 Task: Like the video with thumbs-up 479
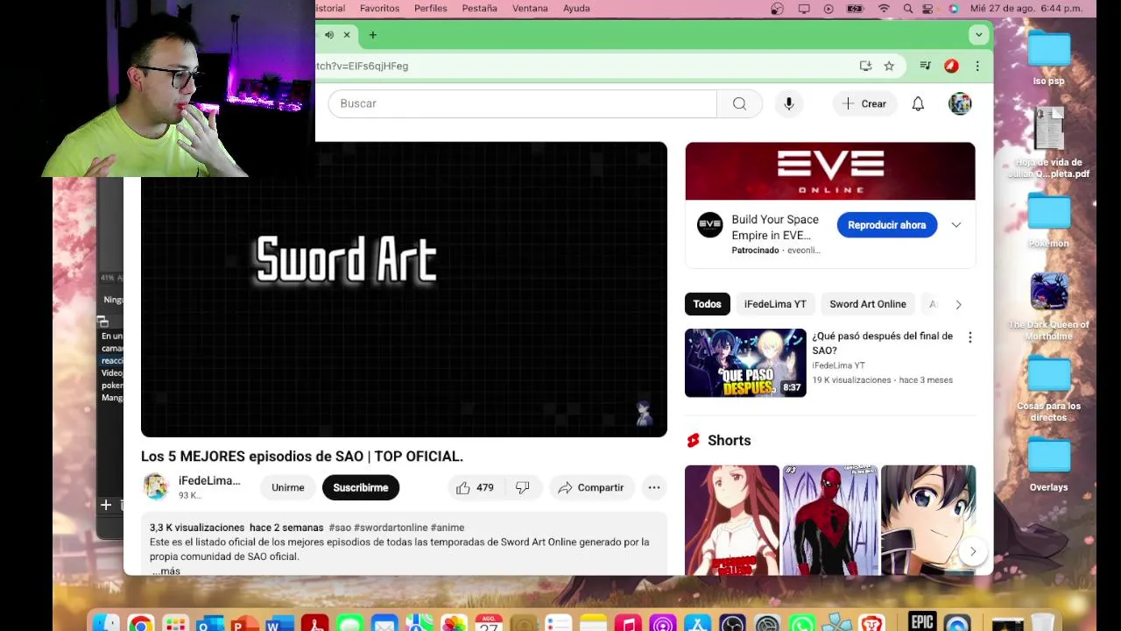click(474, 487)
